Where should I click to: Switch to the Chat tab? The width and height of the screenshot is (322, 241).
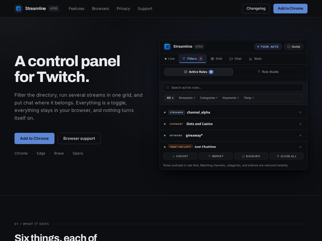tap(235, 59)
